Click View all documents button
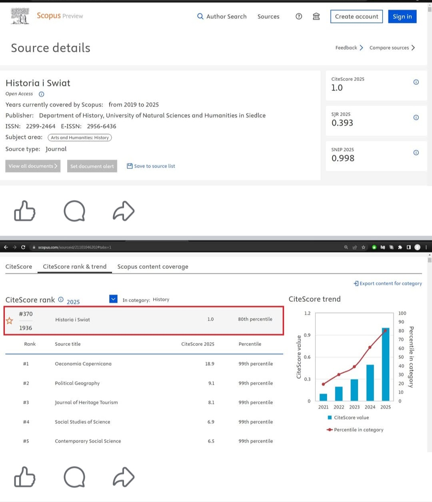The width and height of the screenshot is (432, 502). tap(33, 166)
